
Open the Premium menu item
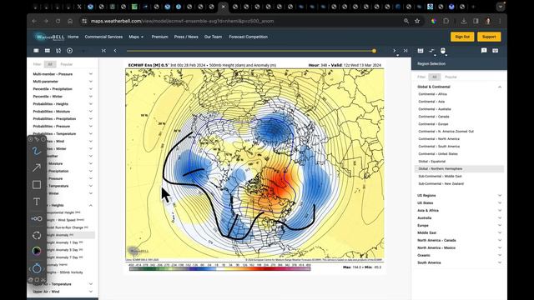159,37
